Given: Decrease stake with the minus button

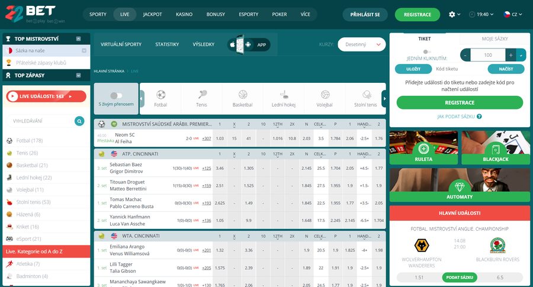Looking at the screenshot, I should click(x=465, y=55).
